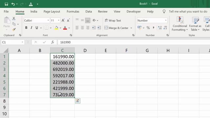Screen dimensions: 210x118
Task: Open the File menu
Action: tap(6, 11)
